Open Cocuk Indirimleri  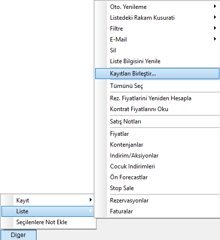pos(157,166)
